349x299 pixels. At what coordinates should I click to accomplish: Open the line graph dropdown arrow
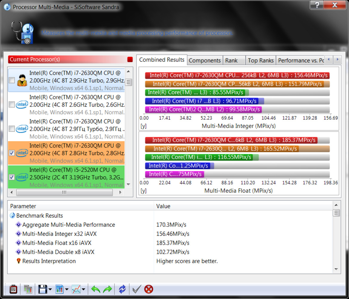point(84,289)
